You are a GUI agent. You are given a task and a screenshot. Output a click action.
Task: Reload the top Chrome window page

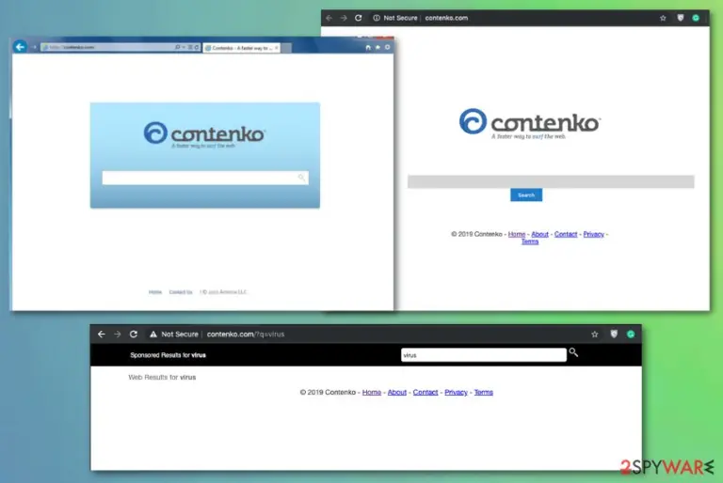tap(359, 18)
